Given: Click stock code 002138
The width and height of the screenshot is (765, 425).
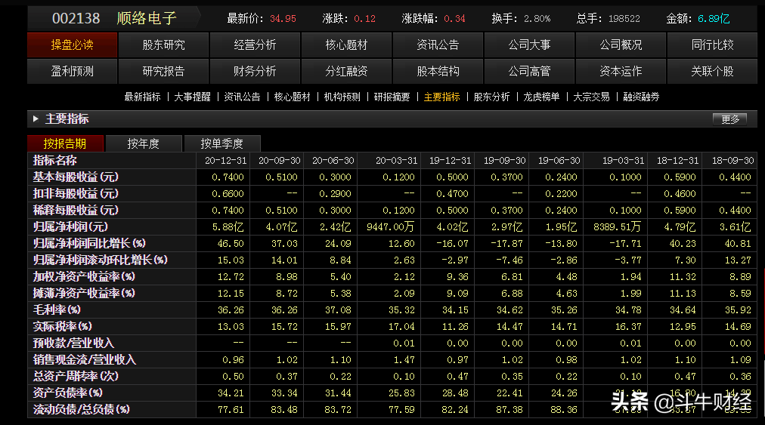Looking at the screenshot, I should tap(76, 19).
